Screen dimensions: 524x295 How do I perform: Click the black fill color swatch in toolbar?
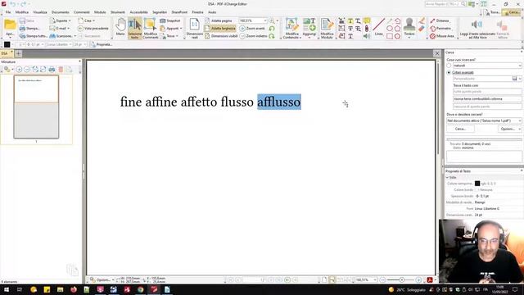point(7,44)
